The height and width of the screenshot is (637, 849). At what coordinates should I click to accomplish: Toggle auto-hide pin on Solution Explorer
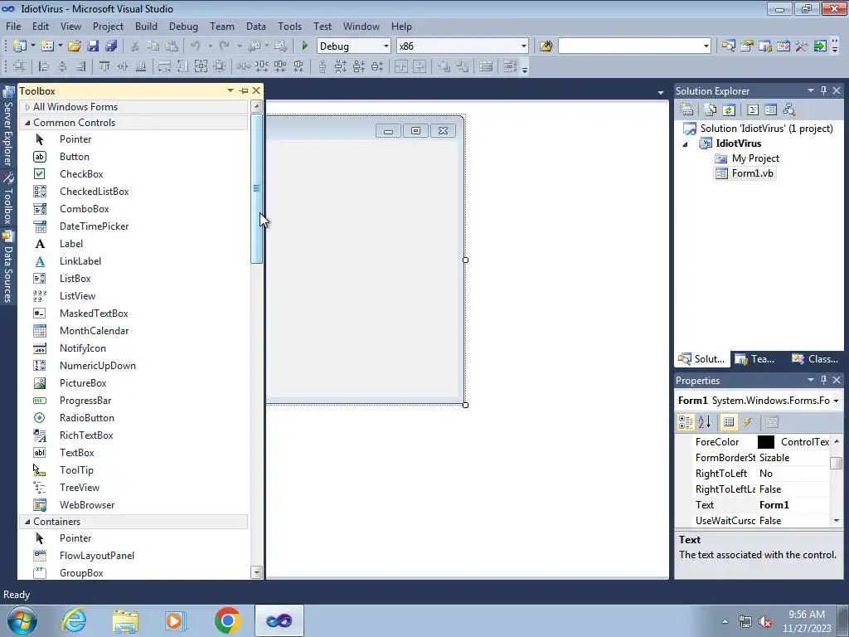point(823,90)
